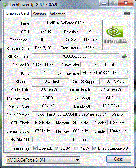Image resolution: width=136 pixels, height=168 pixels.
Task: Click the ROPs field showing 2
Action: [x=44, y=73]
